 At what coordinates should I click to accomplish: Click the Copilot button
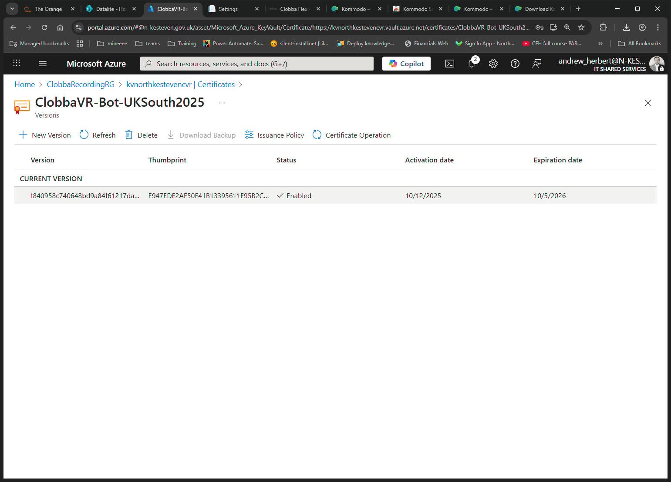(x=406, y=64)
